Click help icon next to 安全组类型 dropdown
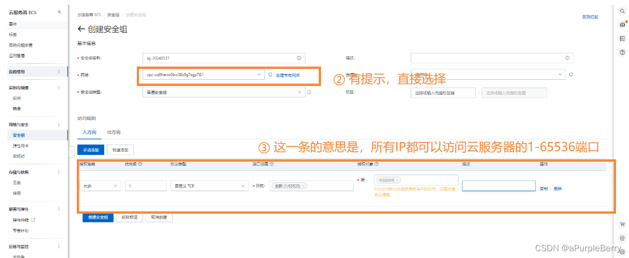 pos(309,92)
